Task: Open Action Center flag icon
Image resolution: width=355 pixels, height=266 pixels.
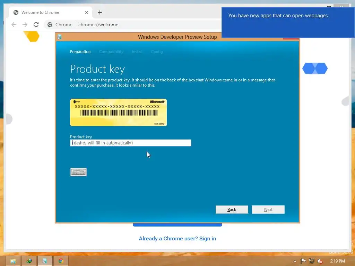Action: point(303,261)
